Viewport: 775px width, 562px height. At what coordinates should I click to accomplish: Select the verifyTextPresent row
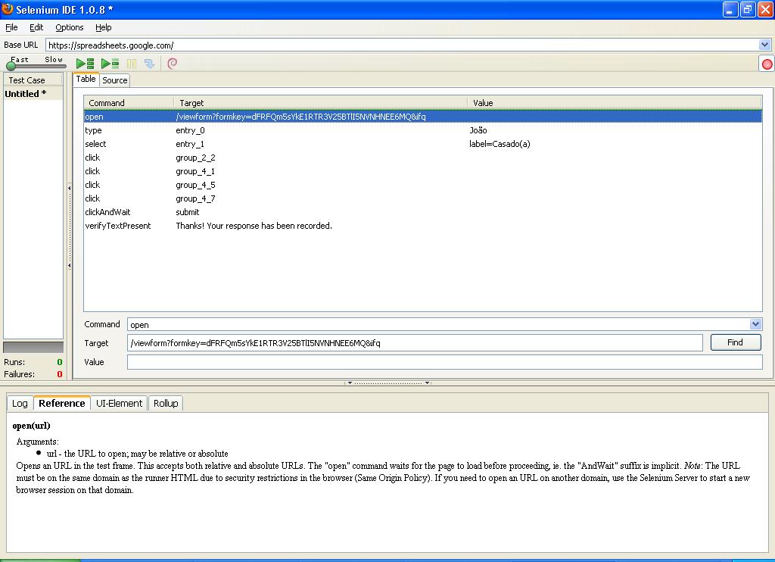tap(422, 226)
